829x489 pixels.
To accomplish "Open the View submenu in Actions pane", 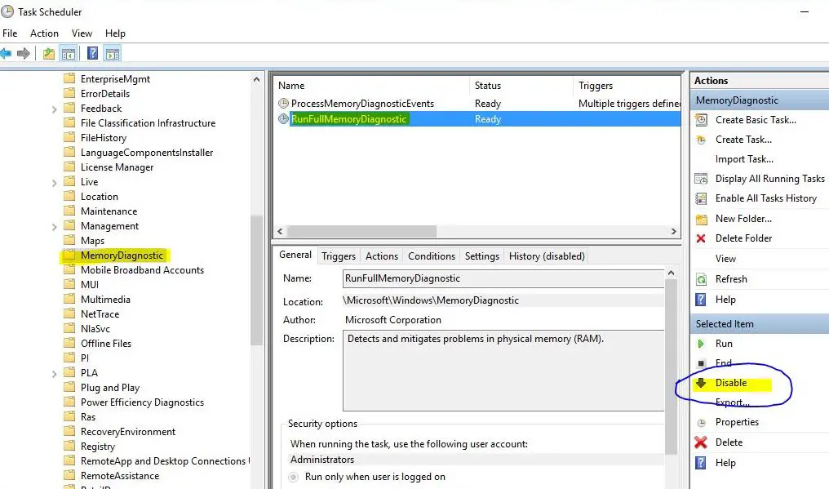I will (x=725, y=259).
